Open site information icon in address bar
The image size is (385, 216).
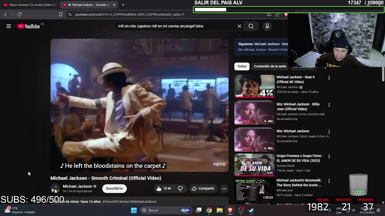[70, 14]
